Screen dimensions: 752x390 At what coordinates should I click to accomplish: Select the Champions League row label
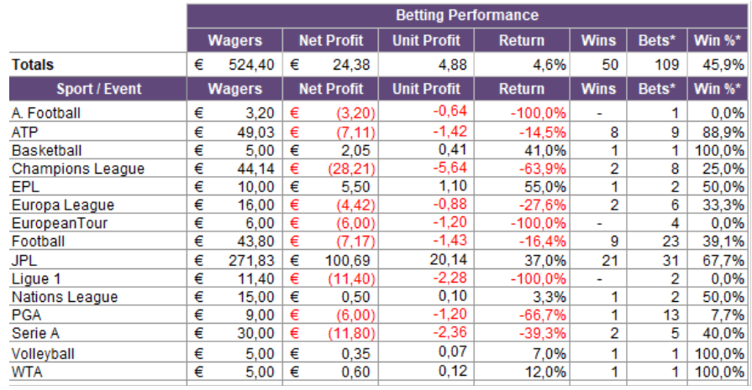[x=77, y=169]
